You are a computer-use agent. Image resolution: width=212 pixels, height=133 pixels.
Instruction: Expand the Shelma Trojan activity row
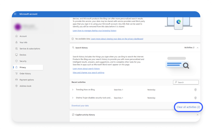(73, 98)
